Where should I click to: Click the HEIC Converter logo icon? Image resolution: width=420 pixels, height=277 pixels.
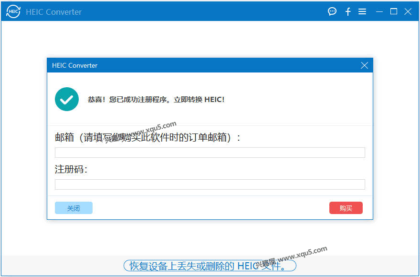coord(12,11)
